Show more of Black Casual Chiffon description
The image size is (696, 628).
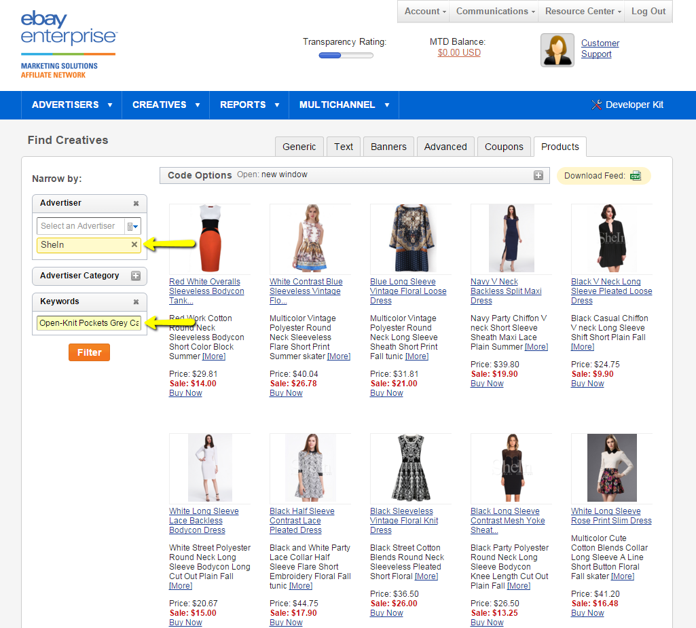point(583,347)
